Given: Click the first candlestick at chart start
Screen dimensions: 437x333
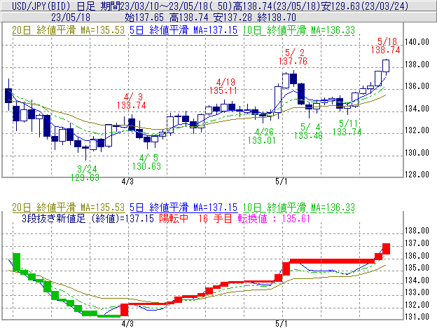Looking at the screenshot, I should [8, 95].
